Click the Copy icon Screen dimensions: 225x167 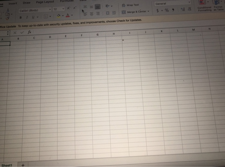tap(8, 14)
